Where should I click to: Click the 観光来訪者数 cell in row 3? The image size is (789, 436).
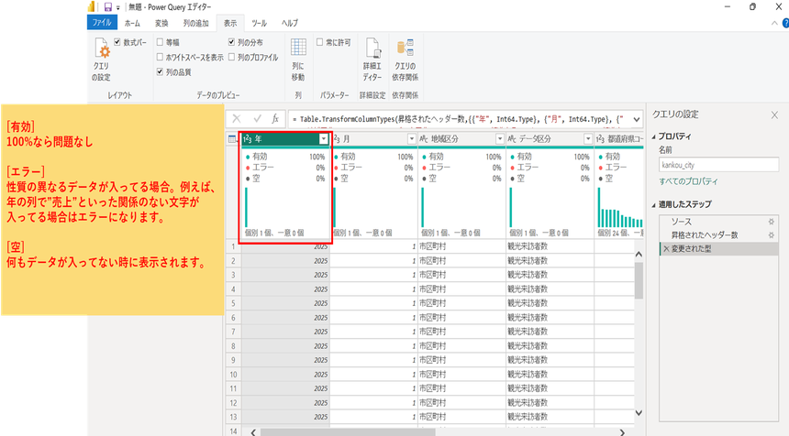550,275
